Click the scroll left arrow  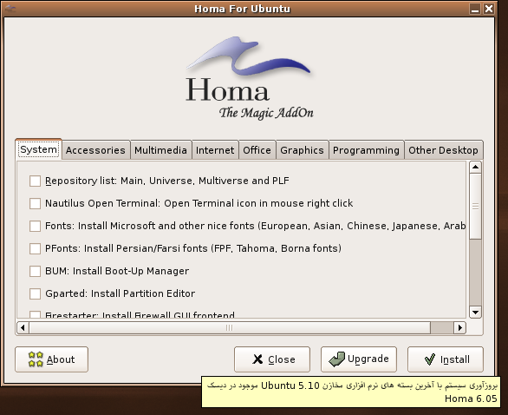(23, 327)
